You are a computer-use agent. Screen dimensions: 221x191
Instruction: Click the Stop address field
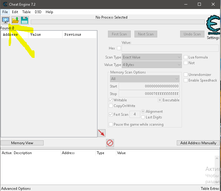(149, 94)
